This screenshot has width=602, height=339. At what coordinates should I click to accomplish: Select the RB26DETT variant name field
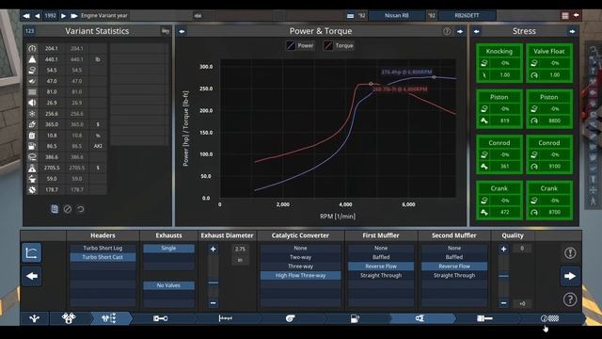click(467, 16)
